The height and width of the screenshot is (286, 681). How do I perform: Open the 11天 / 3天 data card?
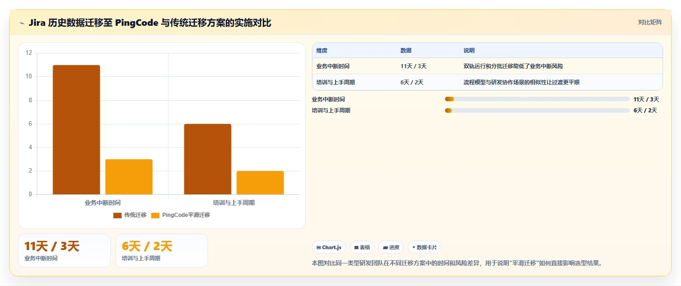point(64,251)
